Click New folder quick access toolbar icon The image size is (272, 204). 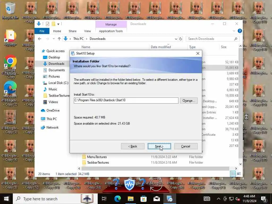point(53,24)
